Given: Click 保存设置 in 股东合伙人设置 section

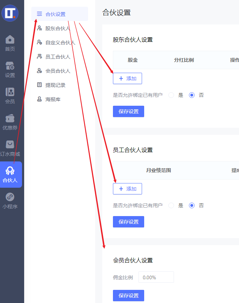Looking at the screenshot, I should [x=129, y=111].
